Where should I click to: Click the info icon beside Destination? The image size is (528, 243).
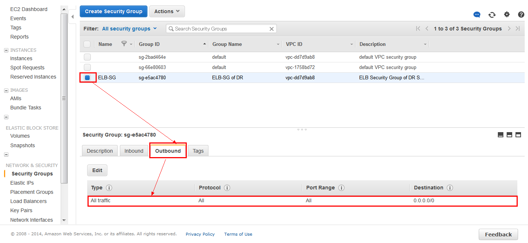pyautogui.click(x=450, y=188)
